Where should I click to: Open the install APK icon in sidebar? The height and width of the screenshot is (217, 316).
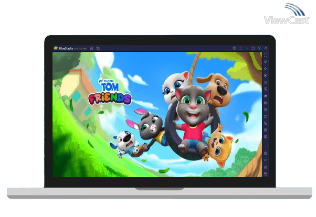266,103
